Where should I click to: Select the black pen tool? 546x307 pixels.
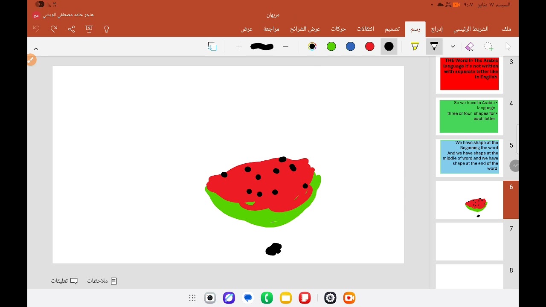click(434, 46)
